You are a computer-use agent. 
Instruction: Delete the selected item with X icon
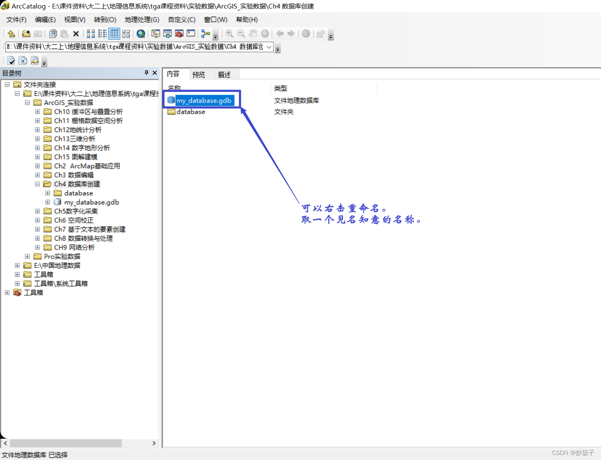pos(76,34)
